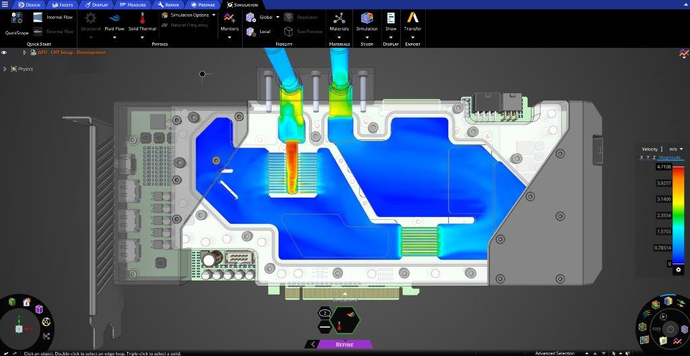
Task: Launch the QuickScope tool
Action: pyautogui.click(x=17, y=24)
